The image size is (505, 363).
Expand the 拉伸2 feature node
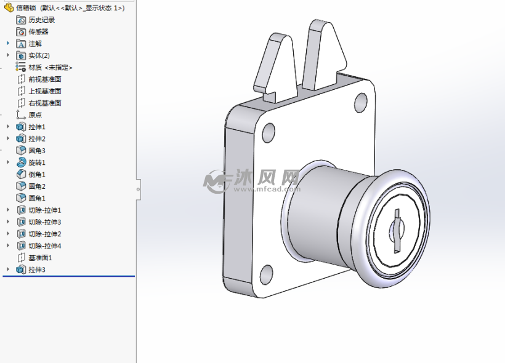[8, 138]
